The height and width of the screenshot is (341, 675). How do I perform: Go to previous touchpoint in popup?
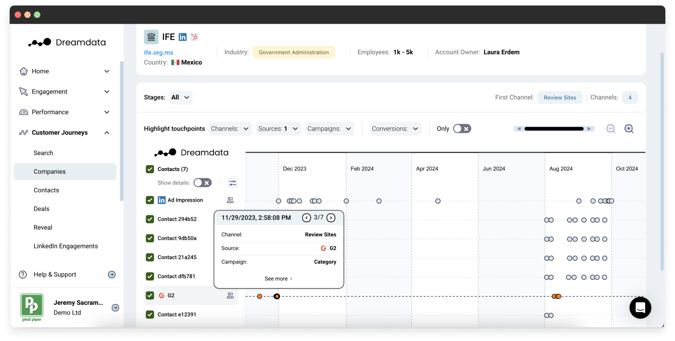click(x=307, y=218)
